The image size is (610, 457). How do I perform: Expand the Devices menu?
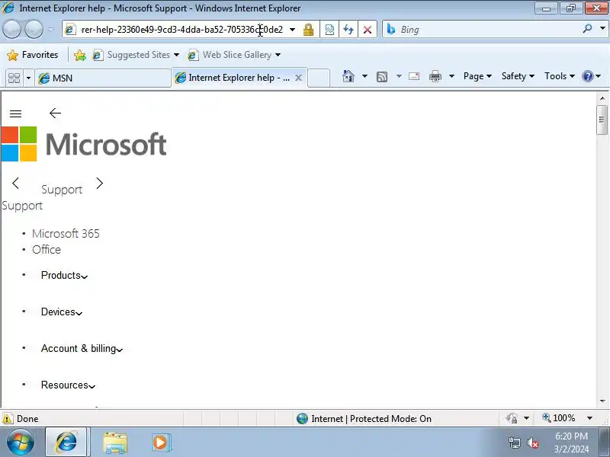click(62, 312)
